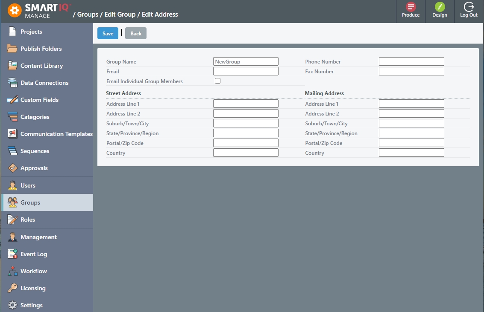This screenshot has height=312, width=484.
Task: Click the Group Name label
Action: click(x=121, y=62)
